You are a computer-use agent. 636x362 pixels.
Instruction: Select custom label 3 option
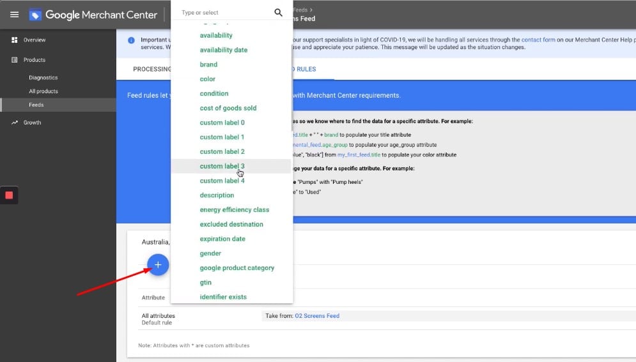click(x=231, y=166)
